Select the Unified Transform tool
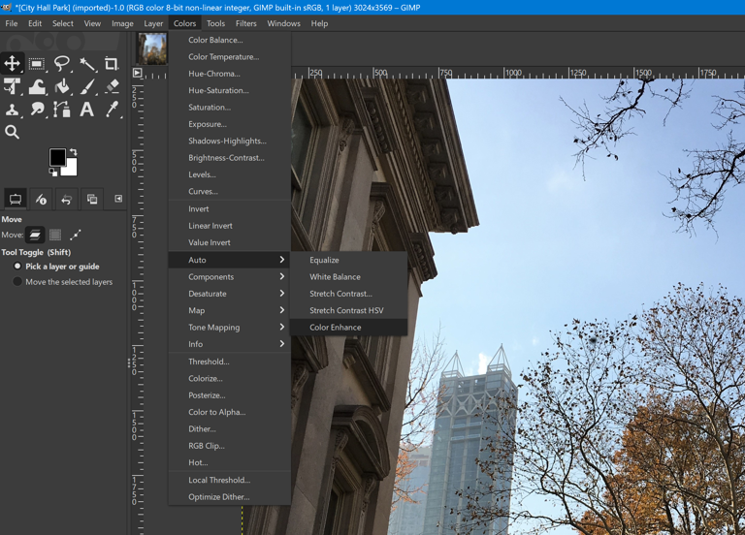 click(12, 86)
